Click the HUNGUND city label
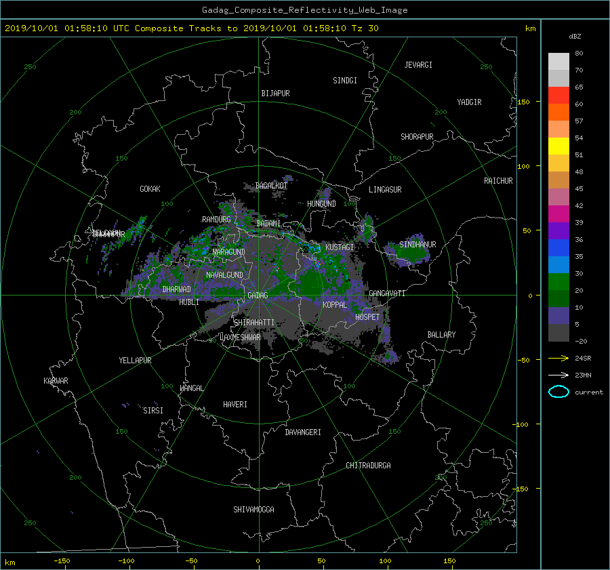 coord(321,204)
